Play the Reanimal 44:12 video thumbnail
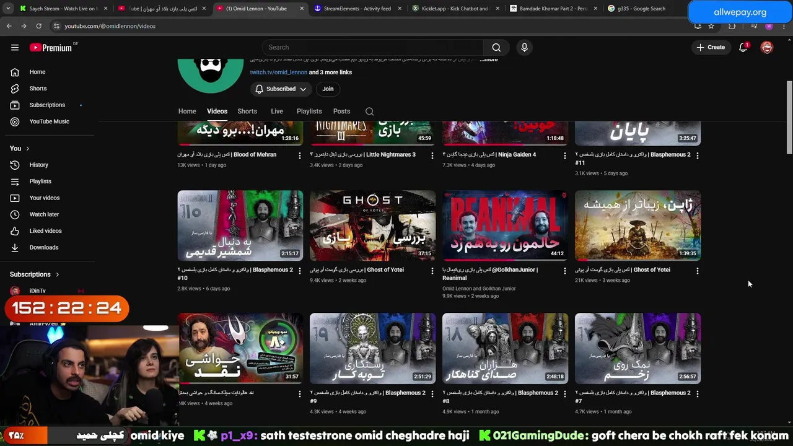Screen dimensions: 793x446 (505, 225)
